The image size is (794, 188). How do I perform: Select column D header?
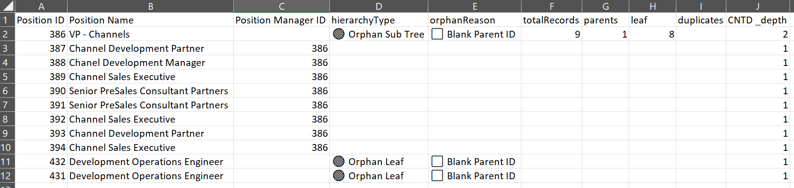379,6
